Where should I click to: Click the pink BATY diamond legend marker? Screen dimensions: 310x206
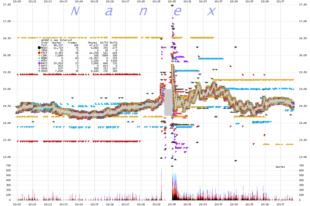click(39, 66)
